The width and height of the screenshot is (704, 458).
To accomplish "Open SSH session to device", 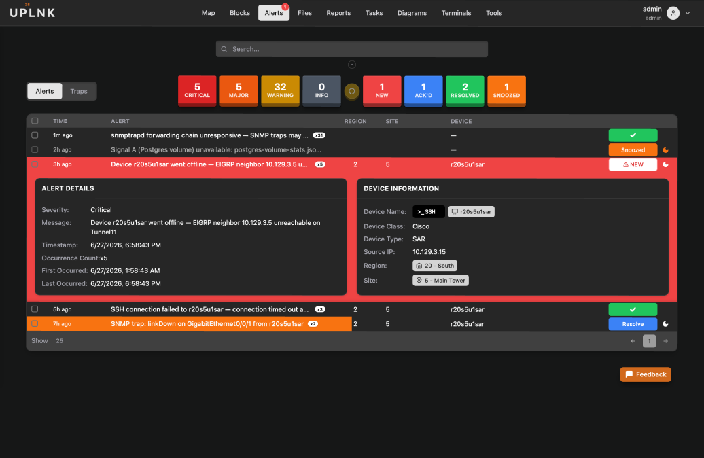I will (x=428, y=211).
